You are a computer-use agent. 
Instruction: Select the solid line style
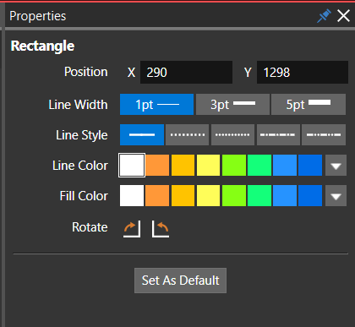coord(142,134)
